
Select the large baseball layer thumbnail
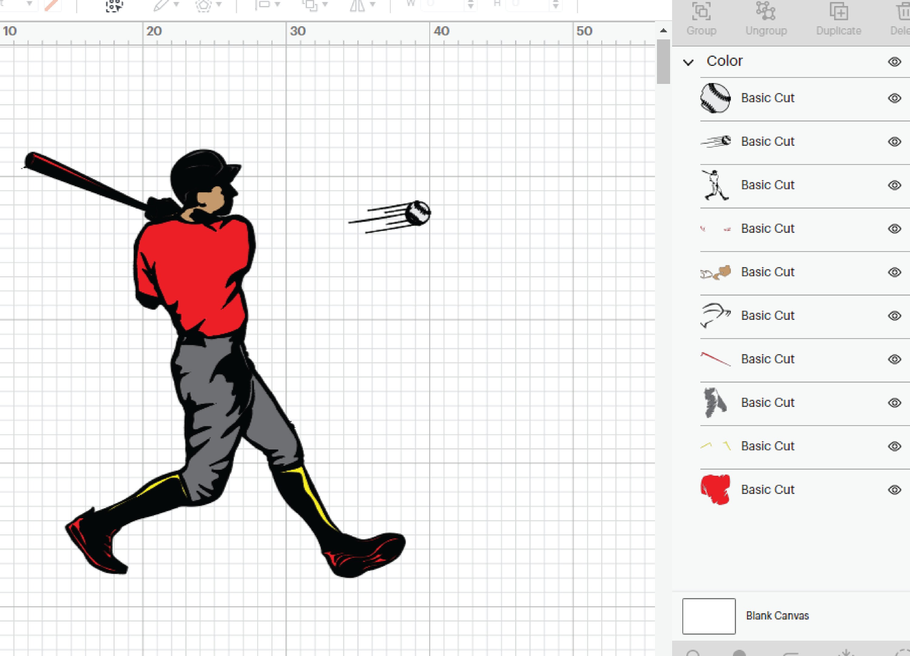(715, 98)
